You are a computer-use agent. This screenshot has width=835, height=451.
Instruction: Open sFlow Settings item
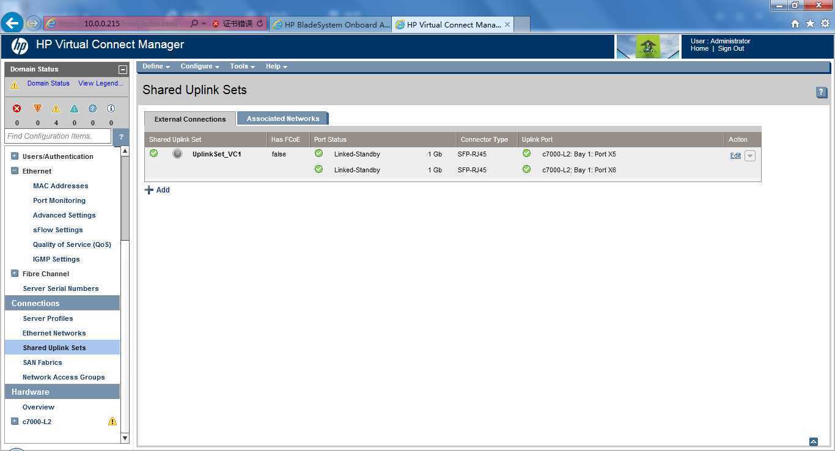point(57,230)
